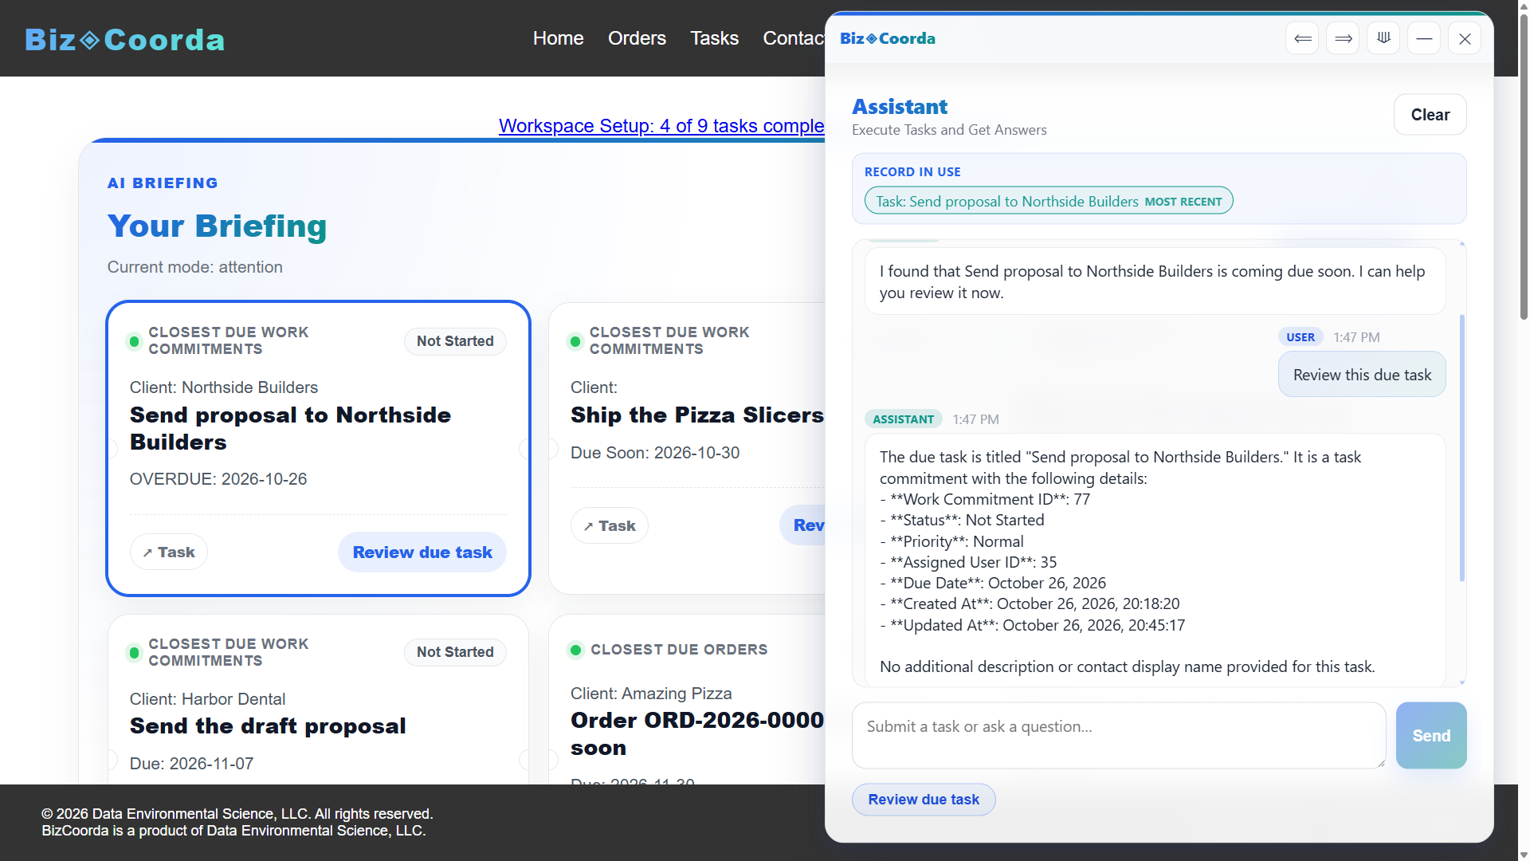This screenshot has width=1530, height=861.
Task: Click Not Started badge on Harbor Dental card
Action: (x=455, y=652)
